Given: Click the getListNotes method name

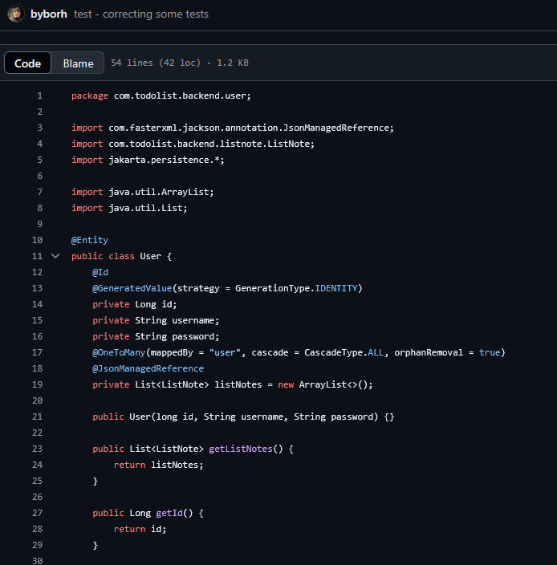Looking at the screenshot, I should point(240,449).
